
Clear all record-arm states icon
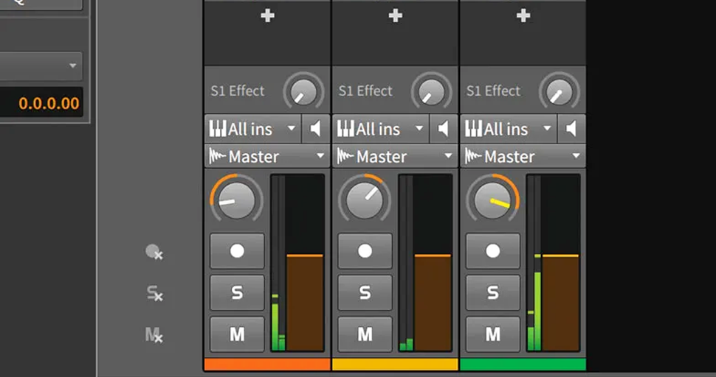tap(154, 253)
